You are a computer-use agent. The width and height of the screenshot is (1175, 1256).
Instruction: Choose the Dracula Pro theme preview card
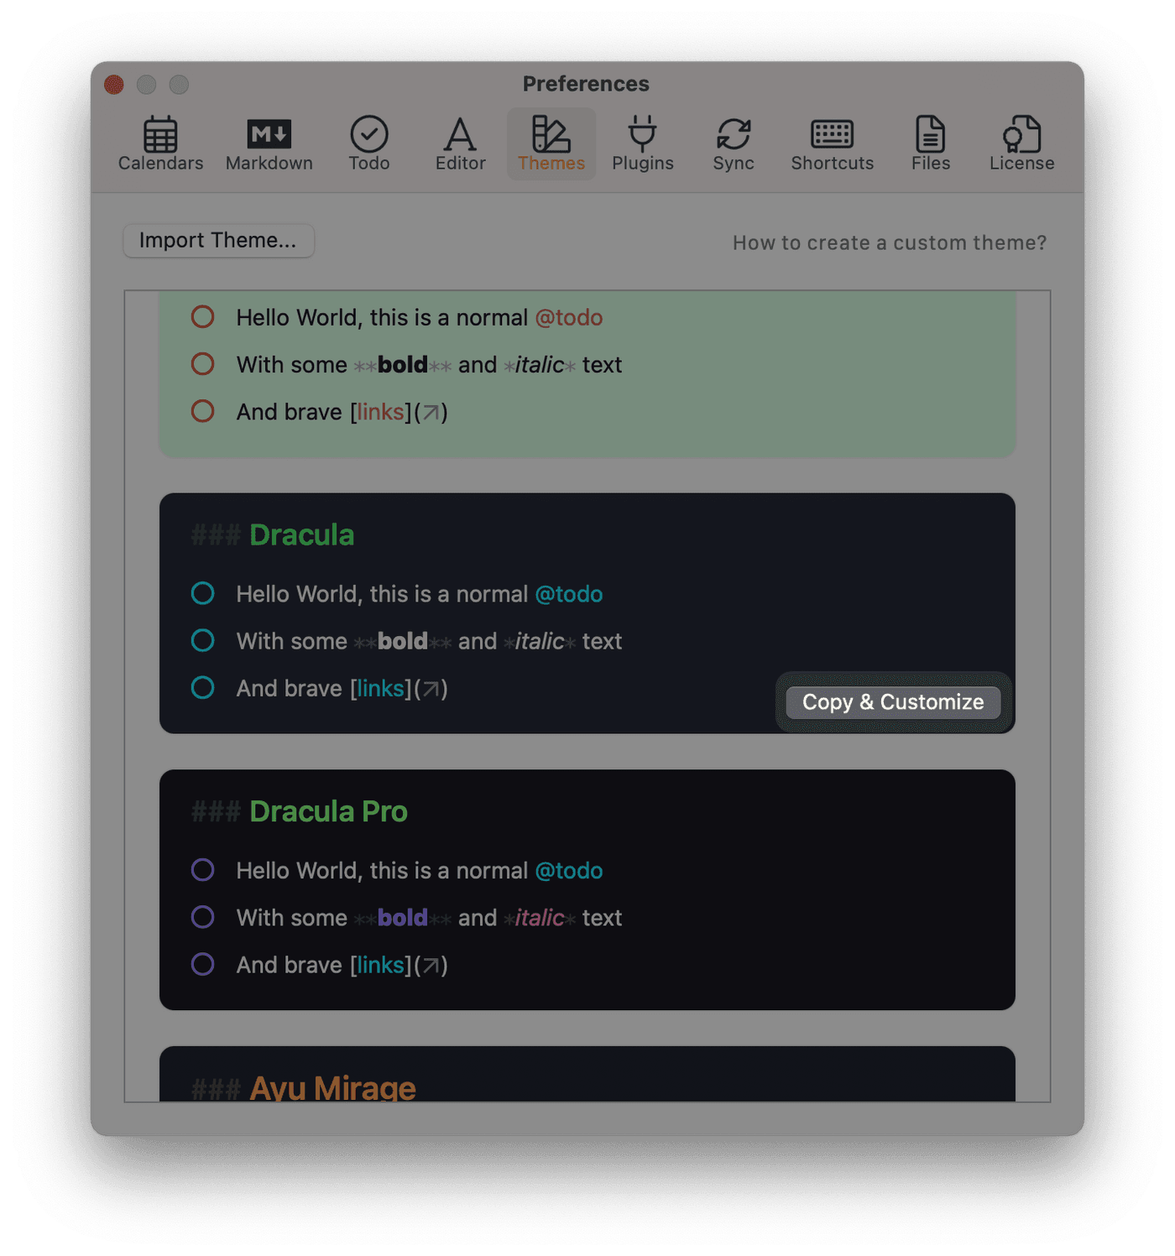587,889
